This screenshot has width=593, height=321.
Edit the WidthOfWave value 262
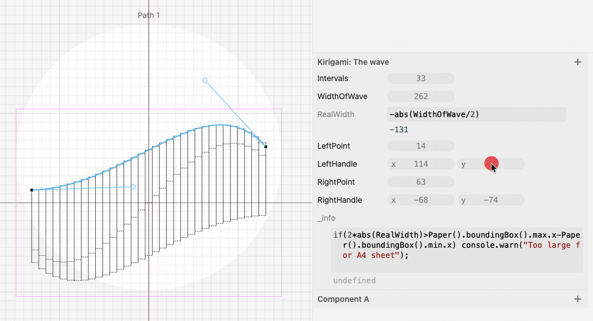click(421, 96)
